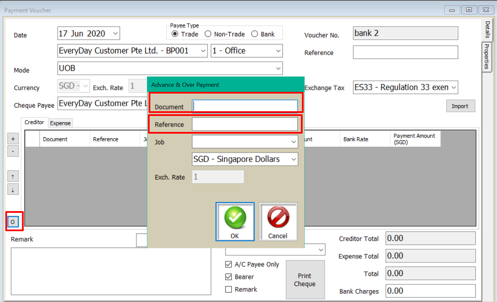Image resolution: width=497 pixels, height=302 pixels.
Task: Toggle the Bearer checkbox
Action: [x=228, y=277]
